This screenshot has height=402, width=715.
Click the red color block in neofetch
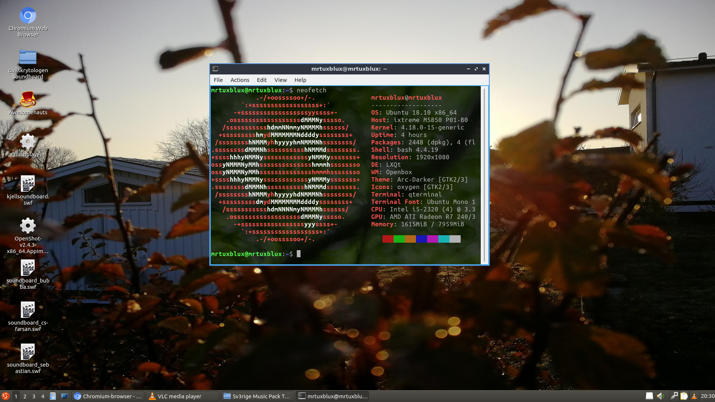pos(388,239)
